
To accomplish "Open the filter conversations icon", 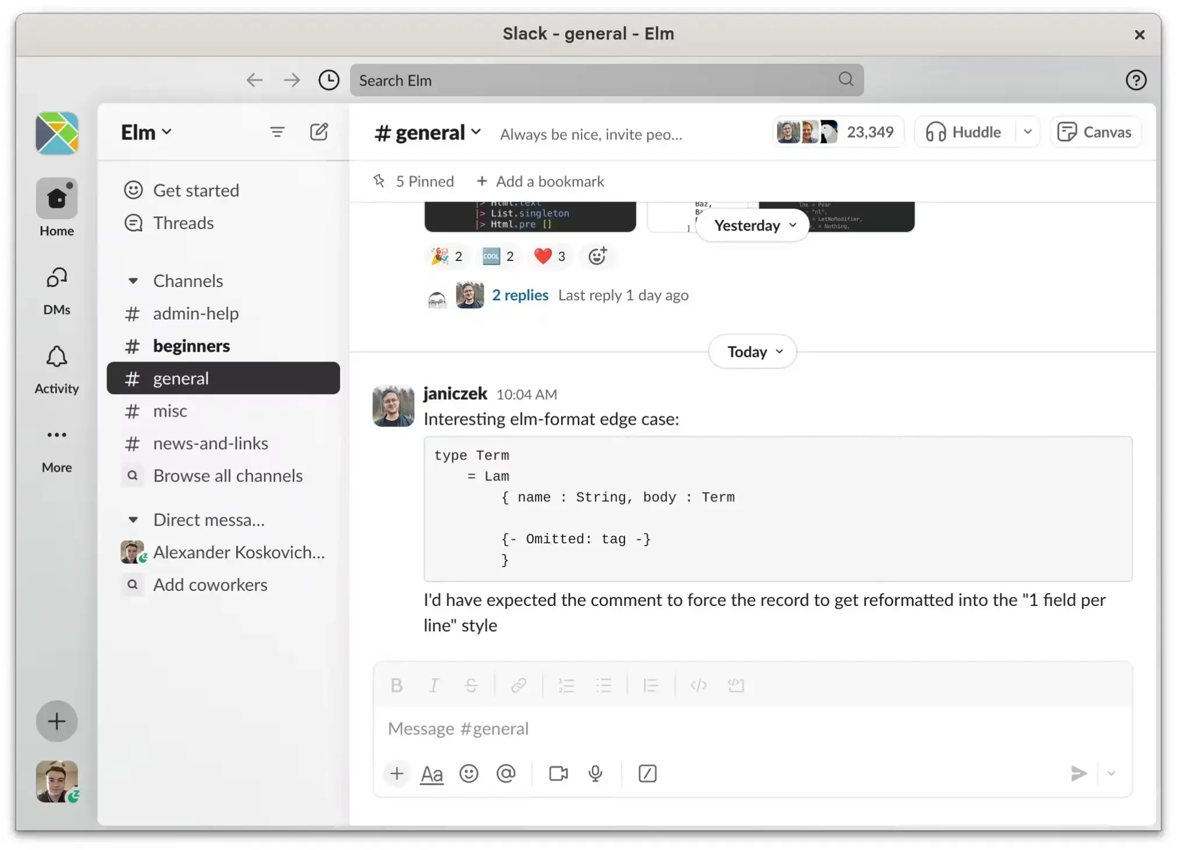I will (x=277, y=132).
